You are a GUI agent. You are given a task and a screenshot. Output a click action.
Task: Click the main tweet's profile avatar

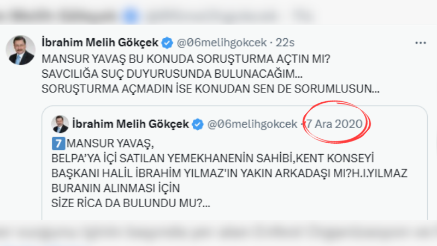coord(20,50)
